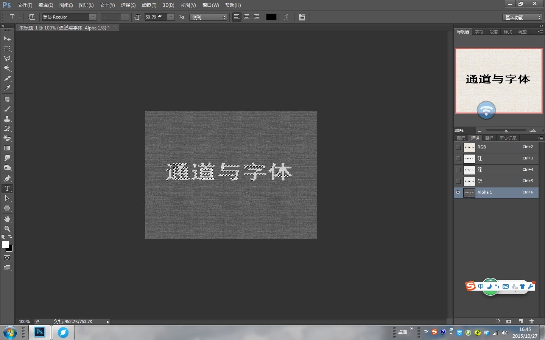Select the Pen tool
Screen dimensions: 545x340
click(7, 179)
